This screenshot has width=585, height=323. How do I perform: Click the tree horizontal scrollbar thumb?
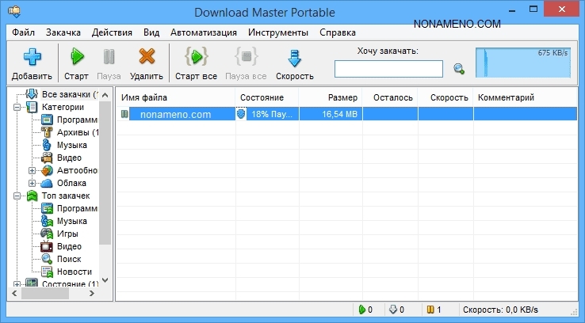45,293
